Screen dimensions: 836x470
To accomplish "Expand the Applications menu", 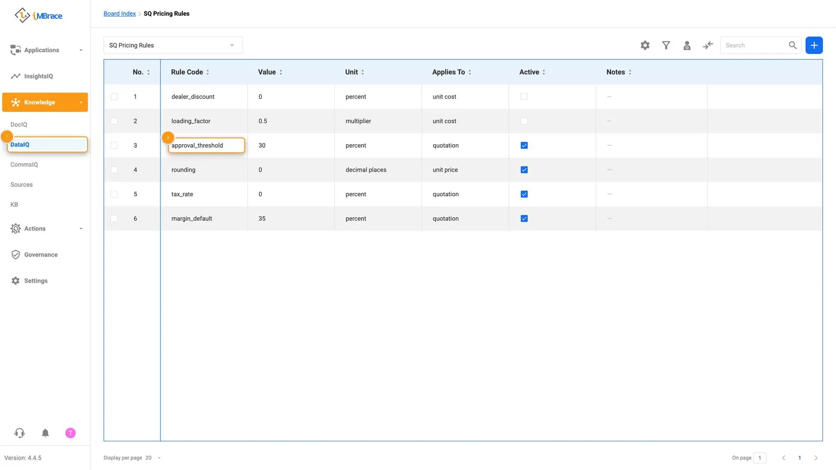I will click(x=46, y=50).
